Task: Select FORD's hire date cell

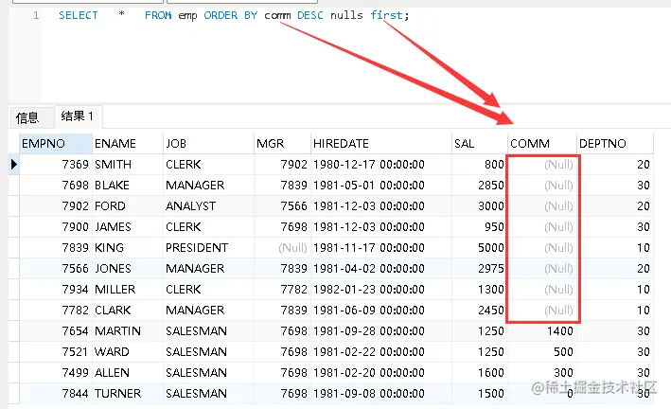Action: point(380,206)
